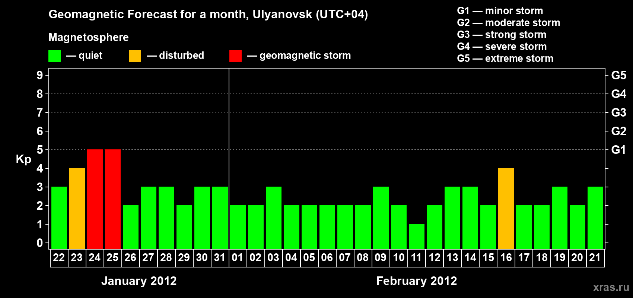This screenshot has height=298, width=633.
Task: Click the 'G2 — moderate storm' legend line
Action: coord(509,23)
